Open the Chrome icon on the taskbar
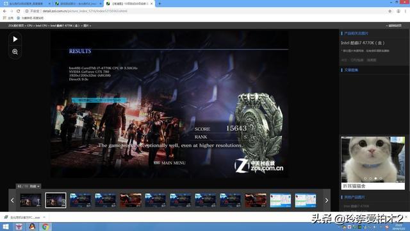The image size is (410, 231). 45,227
